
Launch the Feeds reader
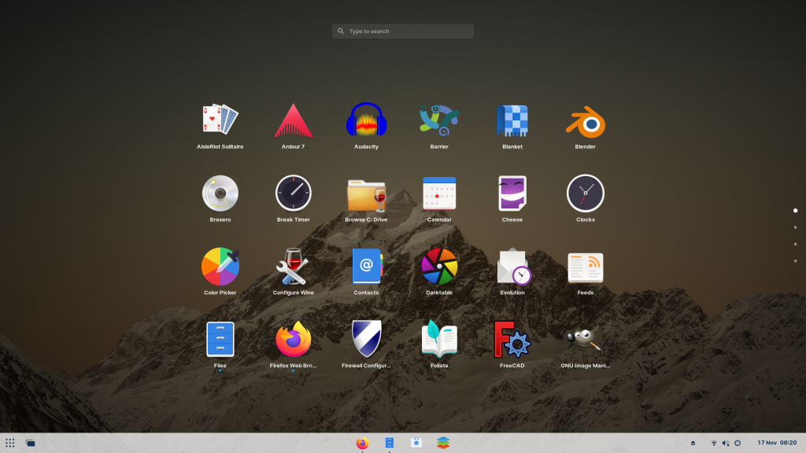[x=586, y=267]
